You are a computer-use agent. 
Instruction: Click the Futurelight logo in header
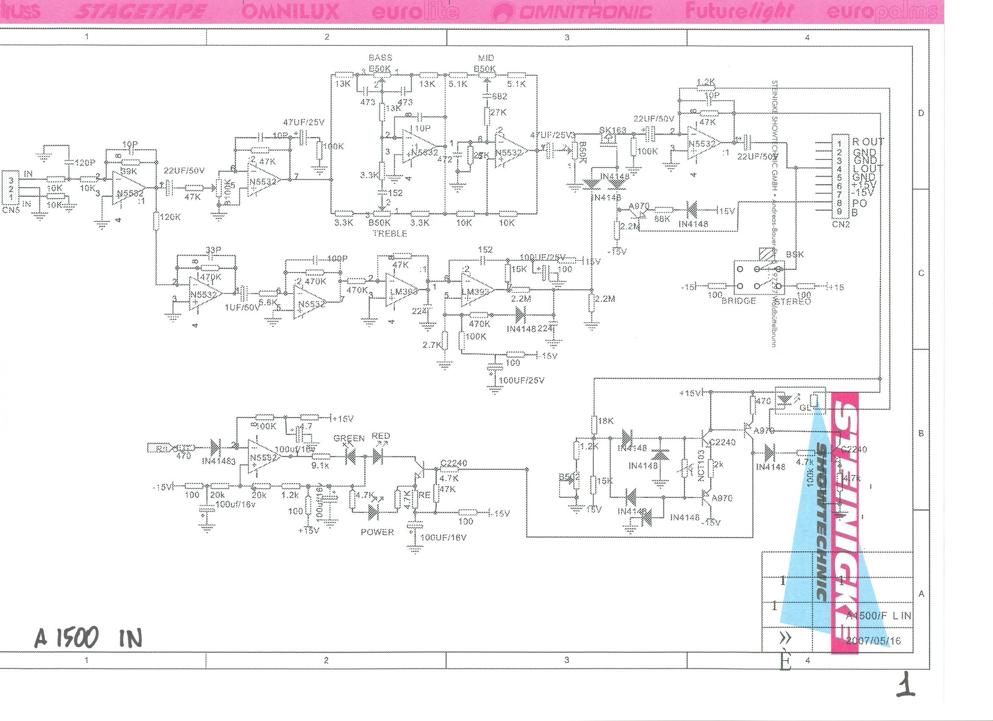pos(740,11)
